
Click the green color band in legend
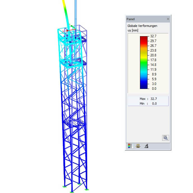click(x=144, y=65)
